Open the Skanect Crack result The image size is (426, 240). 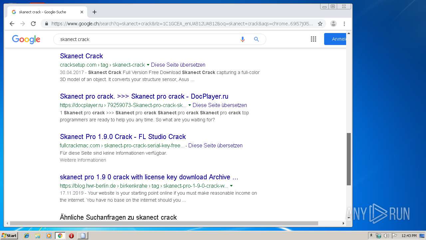tap(82, 56)
